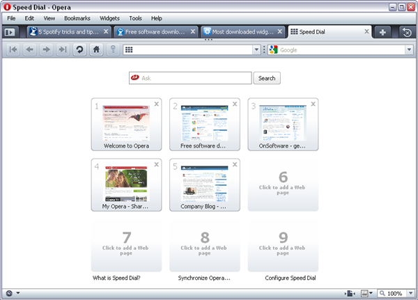
Task: Click the Fast Forward navigation button
Action: (63, 49)
